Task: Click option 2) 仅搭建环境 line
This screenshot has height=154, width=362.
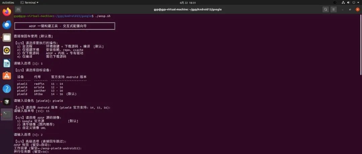Action: coord(50,50)
